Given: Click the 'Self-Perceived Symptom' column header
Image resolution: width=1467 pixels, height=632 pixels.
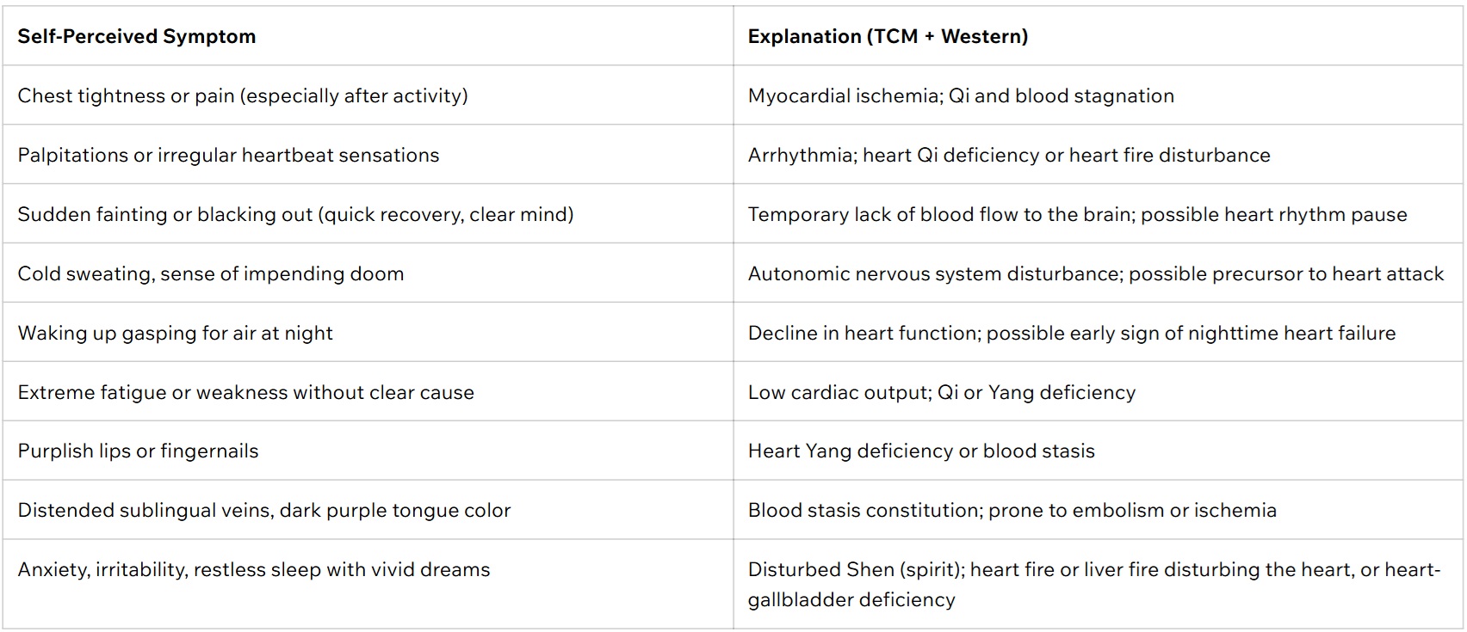Looking at the screenshot, I should click(137, 36).
